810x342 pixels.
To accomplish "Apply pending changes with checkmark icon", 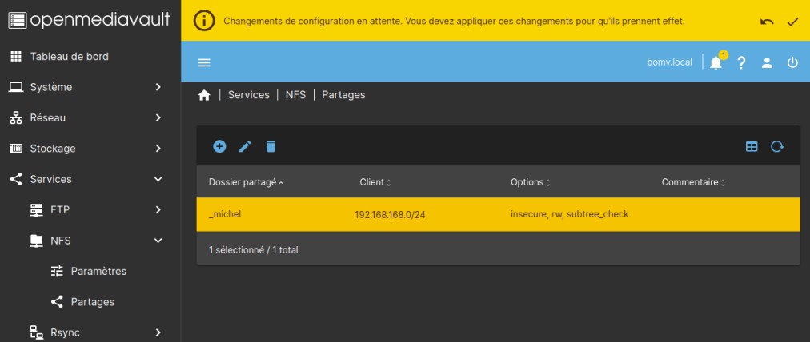I will pyautogui.click(x=792, y=22).
